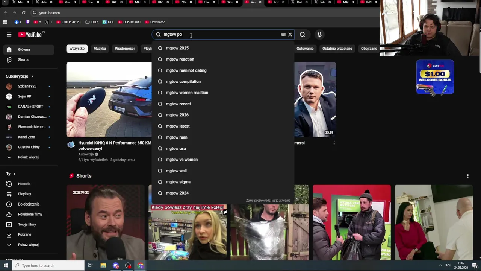Select suggestion 'mgtow 2025'
This screenshot has width=481, height=271.
[x=223, y=48]
